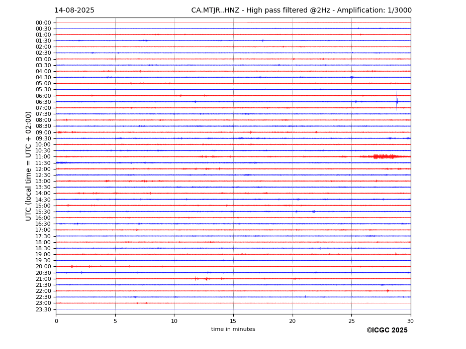Viewport: 466px width, 349px height.
Task: Click the 00:30 time row label
Action: (43, 29)
